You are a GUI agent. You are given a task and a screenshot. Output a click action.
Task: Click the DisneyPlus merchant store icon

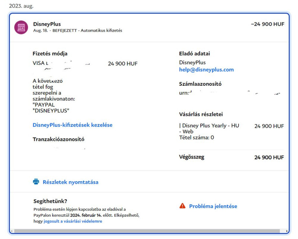click(x=21, y=27)
